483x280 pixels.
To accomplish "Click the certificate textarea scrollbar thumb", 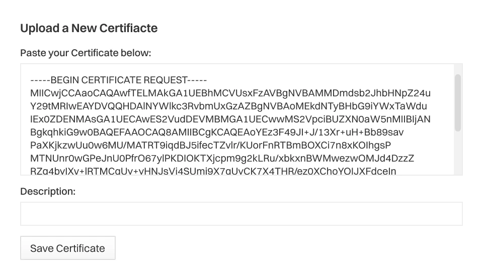I will point(457,102).
